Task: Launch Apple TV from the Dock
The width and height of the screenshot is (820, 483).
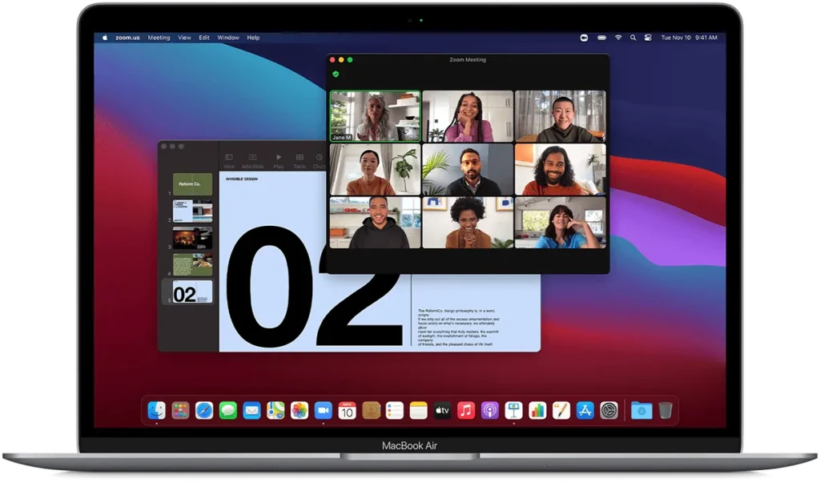Action: pyautogui.click(x=442, y=411)
